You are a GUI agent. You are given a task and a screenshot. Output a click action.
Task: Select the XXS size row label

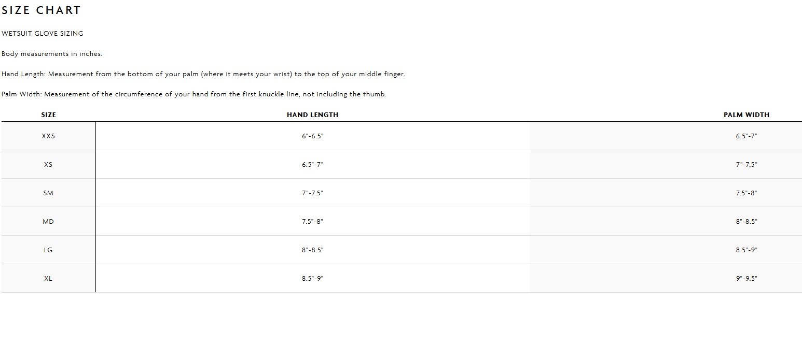tap(48, 136)
